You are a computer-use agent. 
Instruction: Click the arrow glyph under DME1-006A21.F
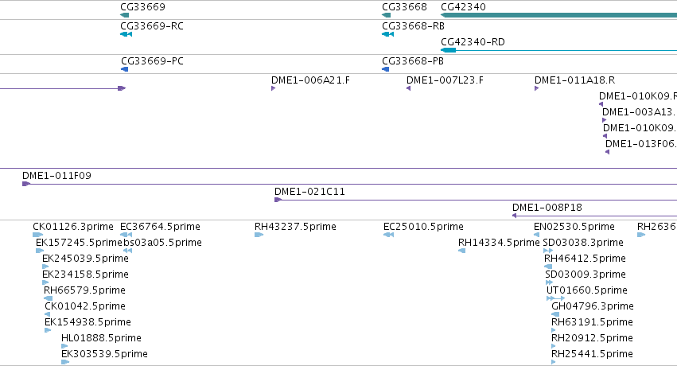(x=274, y=88)
